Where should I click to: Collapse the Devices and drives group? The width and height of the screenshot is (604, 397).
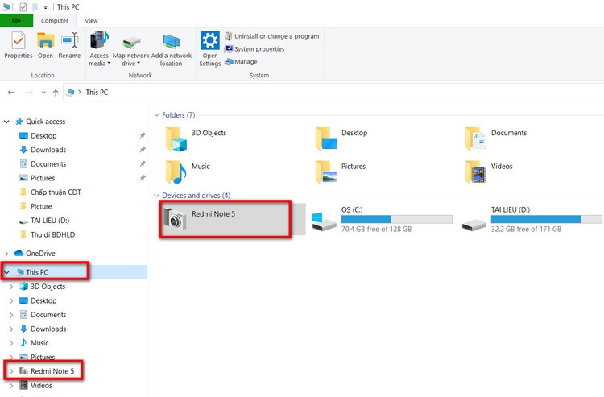click(156, 196)
